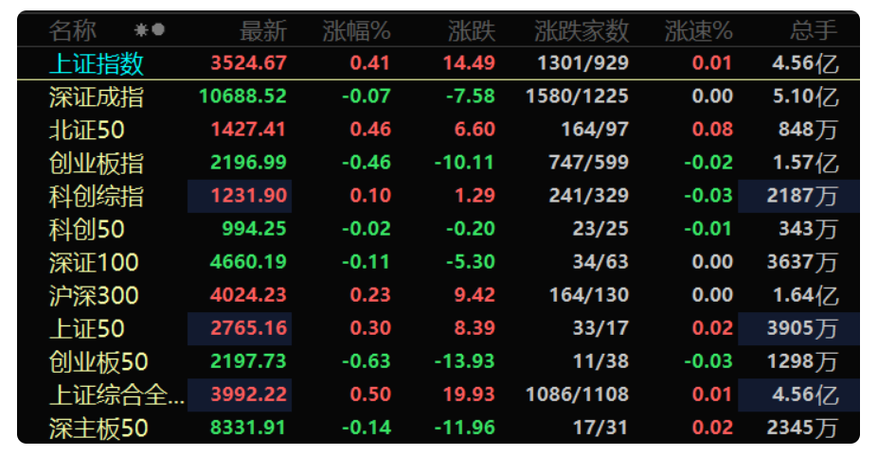Sort by the 涨速% column header
This screenshot has width=878, height=455.
coord(698,30)
